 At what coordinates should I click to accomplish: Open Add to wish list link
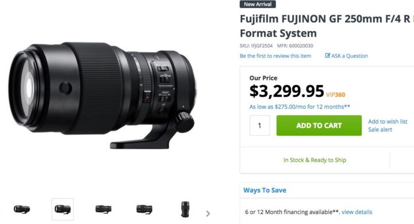388,122
